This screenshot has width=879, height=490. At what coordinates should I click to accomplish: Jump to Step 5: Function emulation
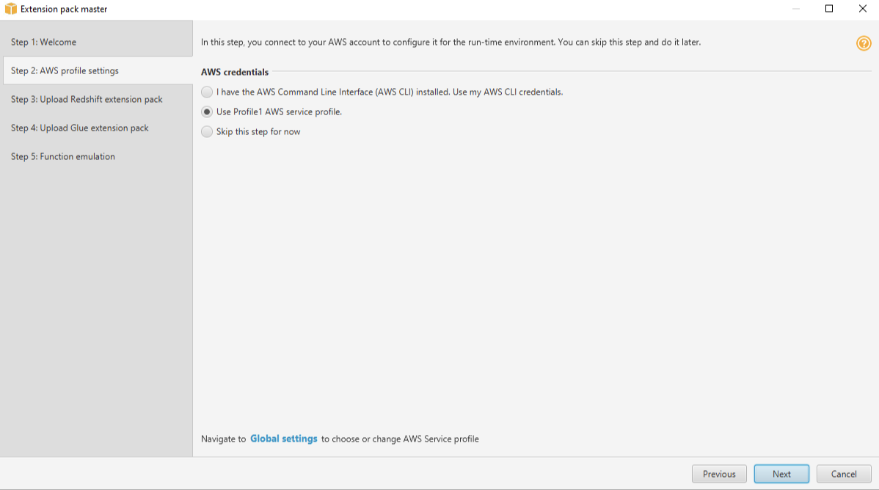coord(63,156)
